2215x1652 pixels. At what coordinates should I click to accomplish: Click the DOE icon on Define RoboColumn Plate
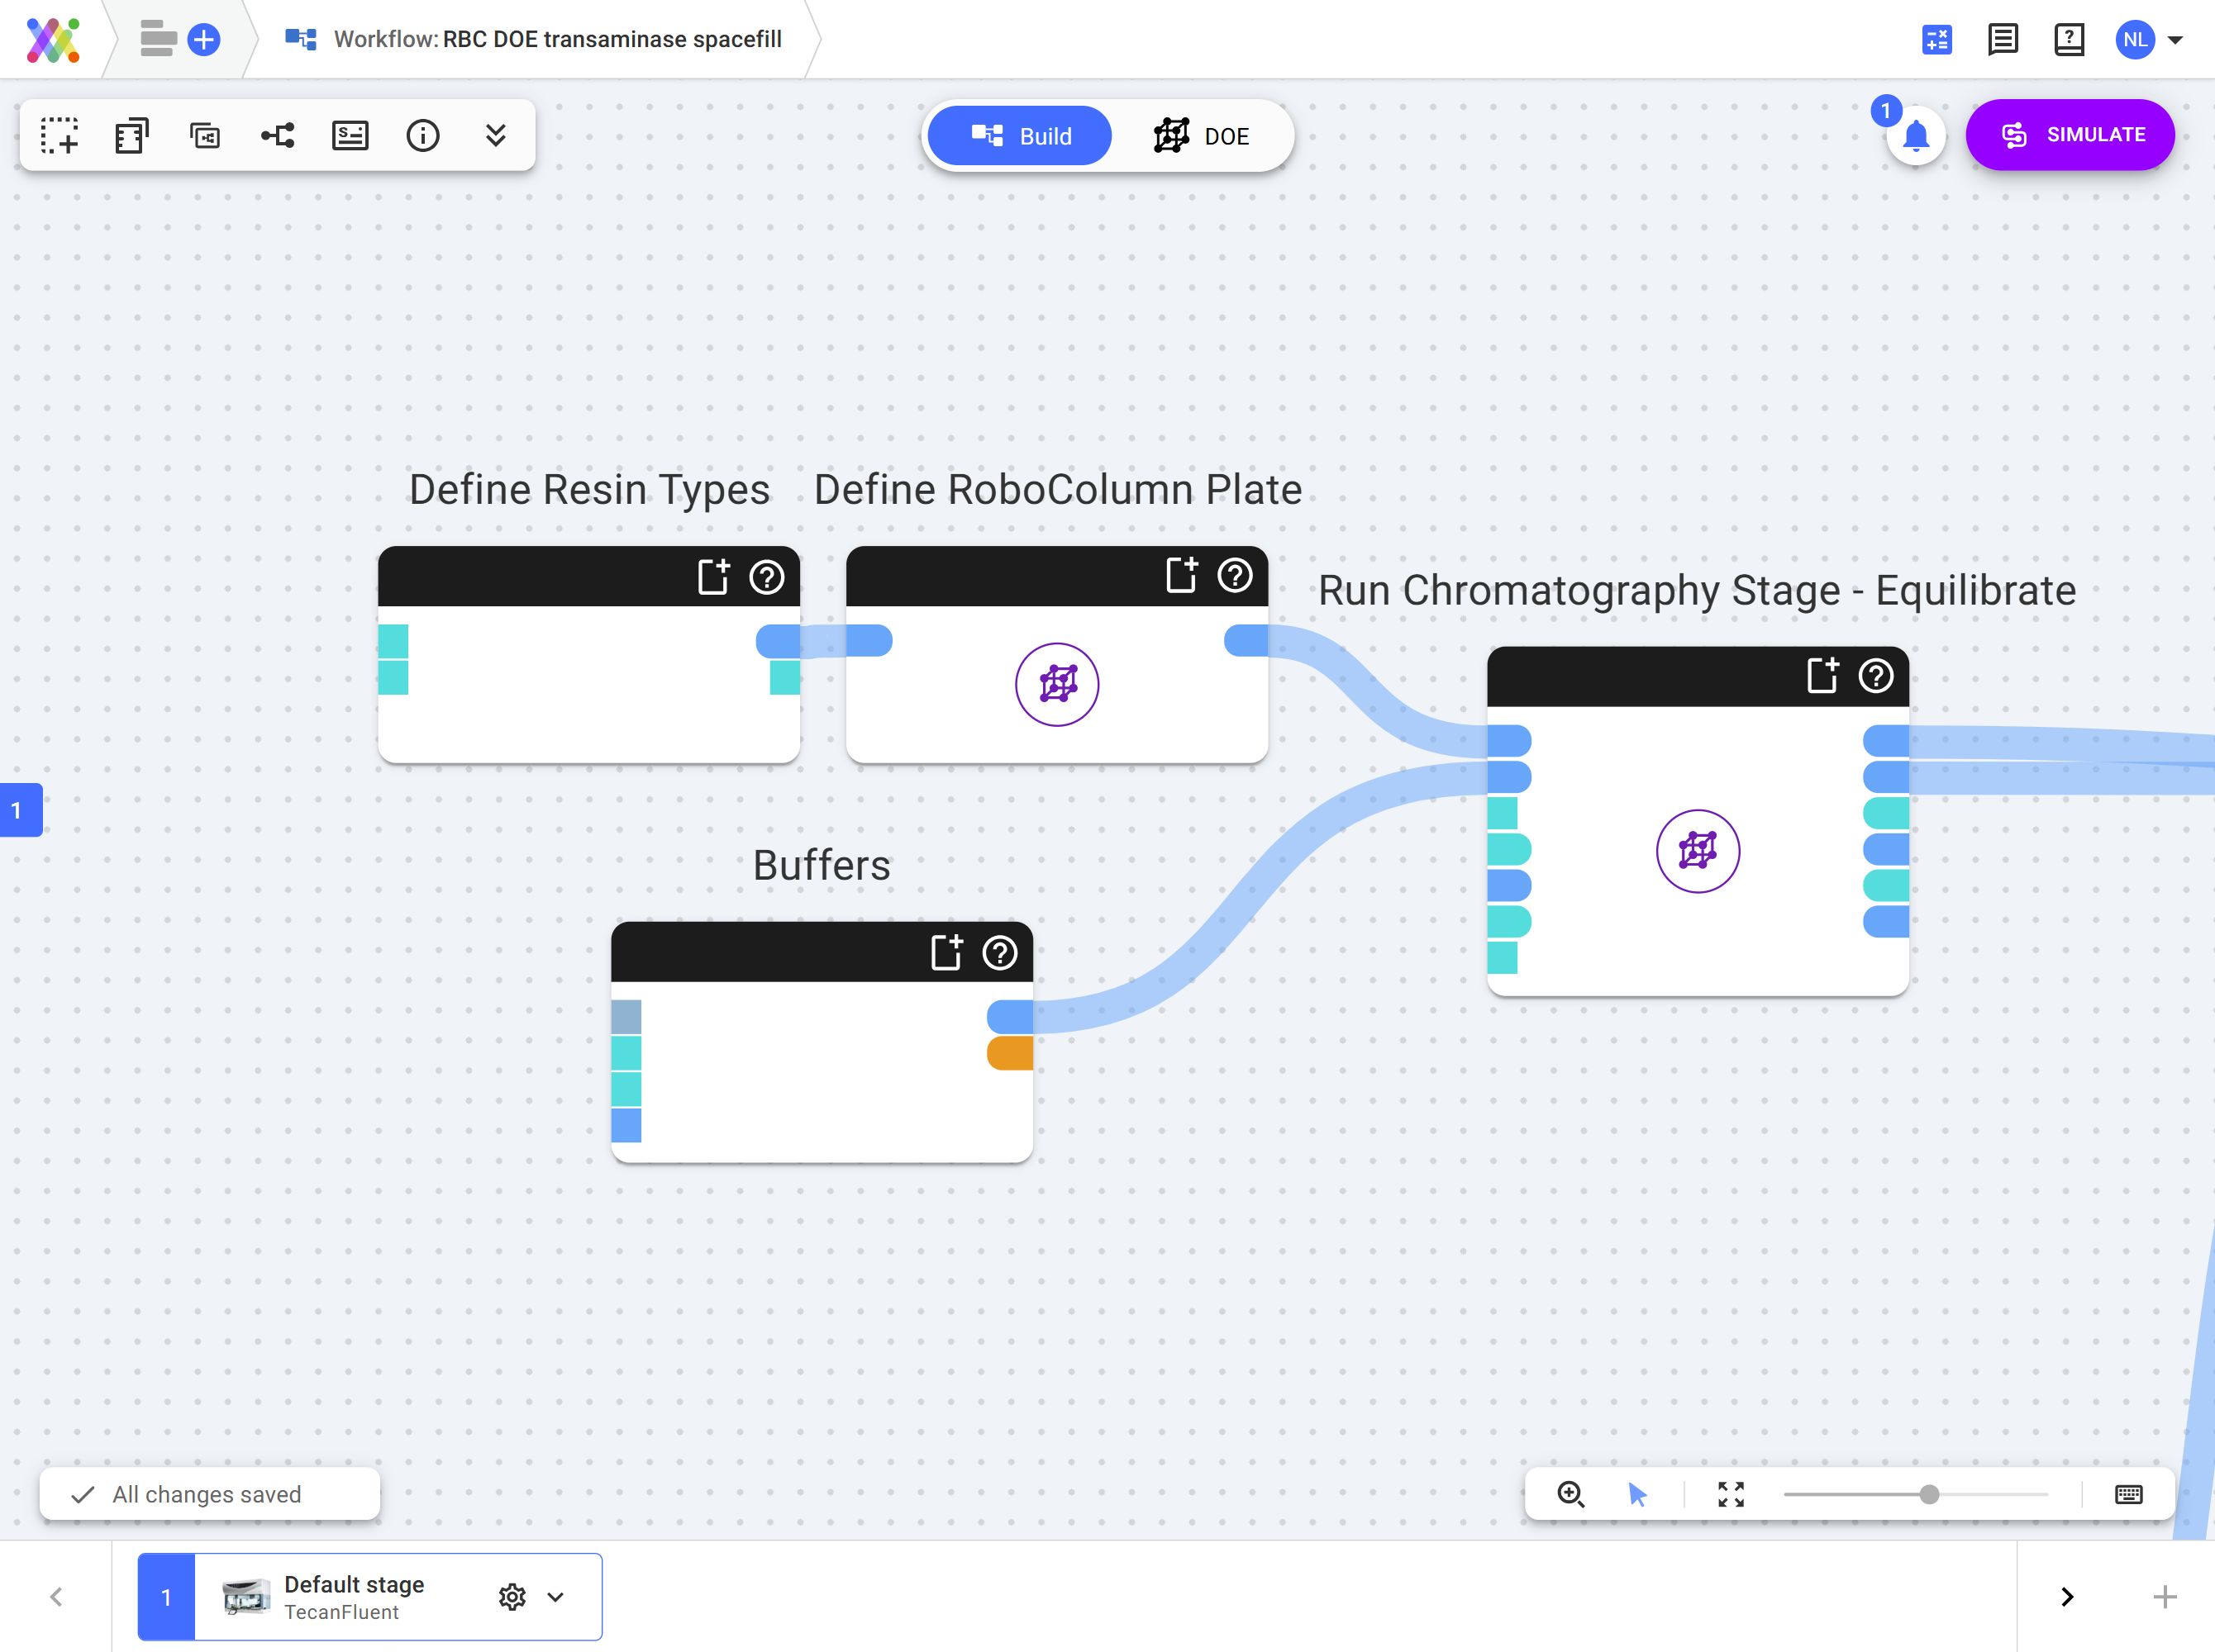[x=1057, y=684]
